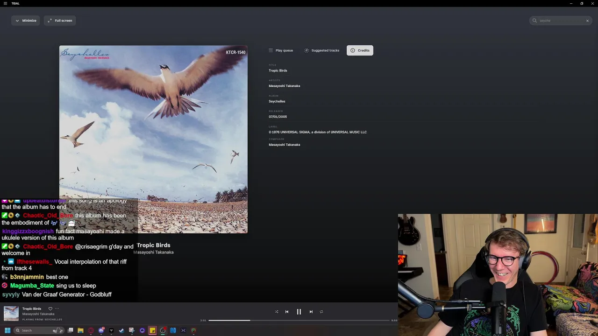Image resolution: width=598 pixels, height=336 pixels.
Task: Switch player to Full screen
Action: (60, 21)
